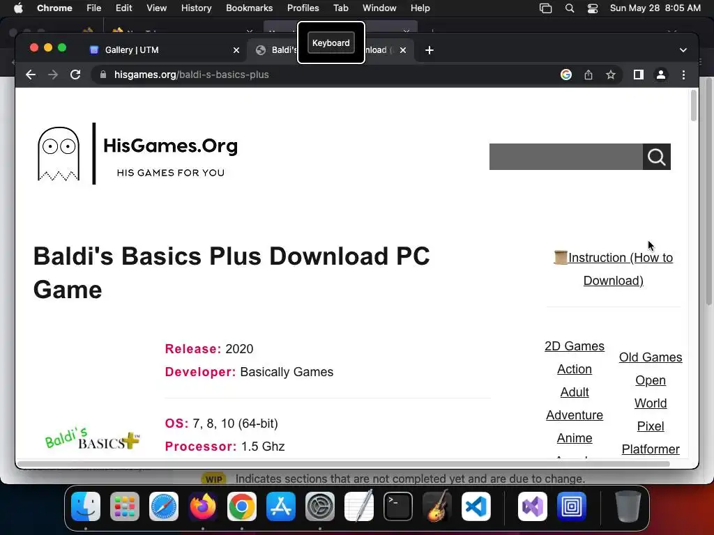Open the UTM app in the dock
714x535 pixels.
[x=572, y=506]
